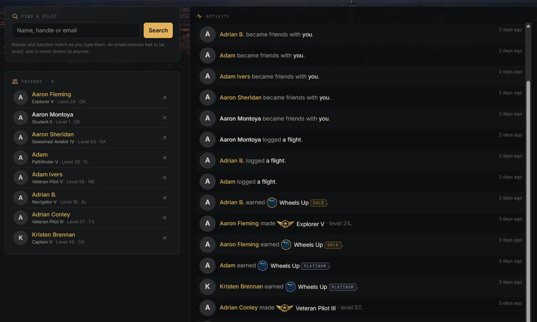The width and height of the screenshot is (537, 322).
Task: Click "Navigator V · Level 19 · AL" subtitle
Action: (59, 202)
